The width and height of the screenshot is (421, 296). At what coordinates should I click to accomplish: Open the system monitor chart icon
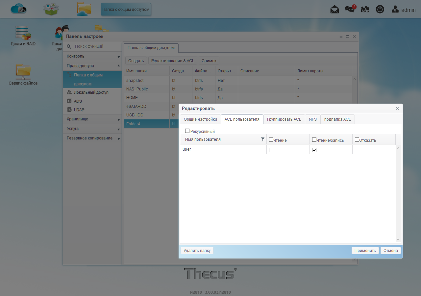tap(365, 10)
